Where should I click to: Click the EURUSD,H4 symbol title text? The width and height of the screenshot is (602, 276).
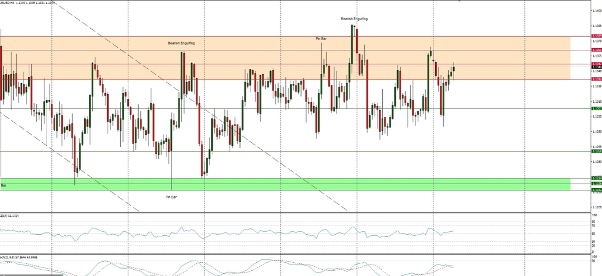click(x=10, y=2)
